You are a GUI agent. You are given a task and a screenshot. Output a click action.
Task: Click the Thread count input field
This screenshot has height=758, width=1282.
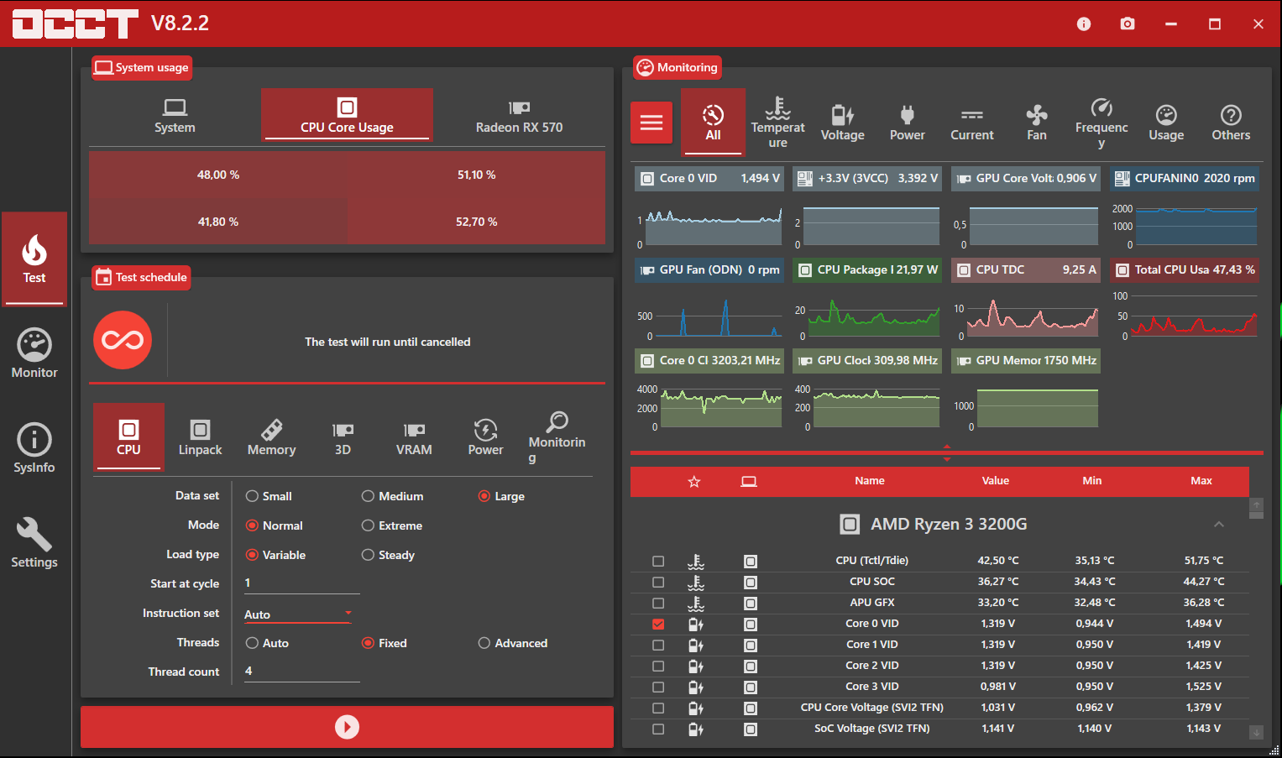(301, 672)
